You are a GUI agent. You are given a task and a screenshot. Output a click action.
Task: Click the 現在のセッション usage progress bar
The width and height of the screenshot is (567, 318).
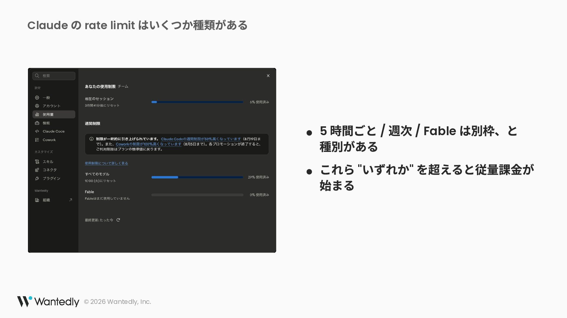[197, 102]
